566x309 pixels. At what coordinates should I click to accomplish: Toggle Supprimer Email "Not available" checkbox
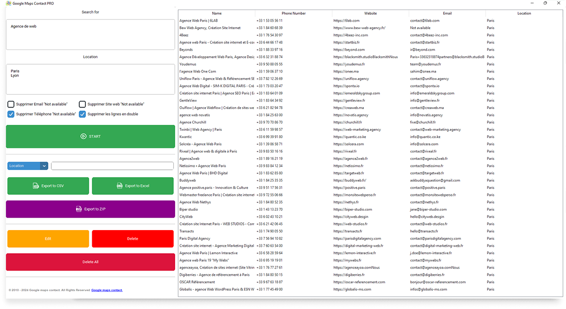point(11,104)
